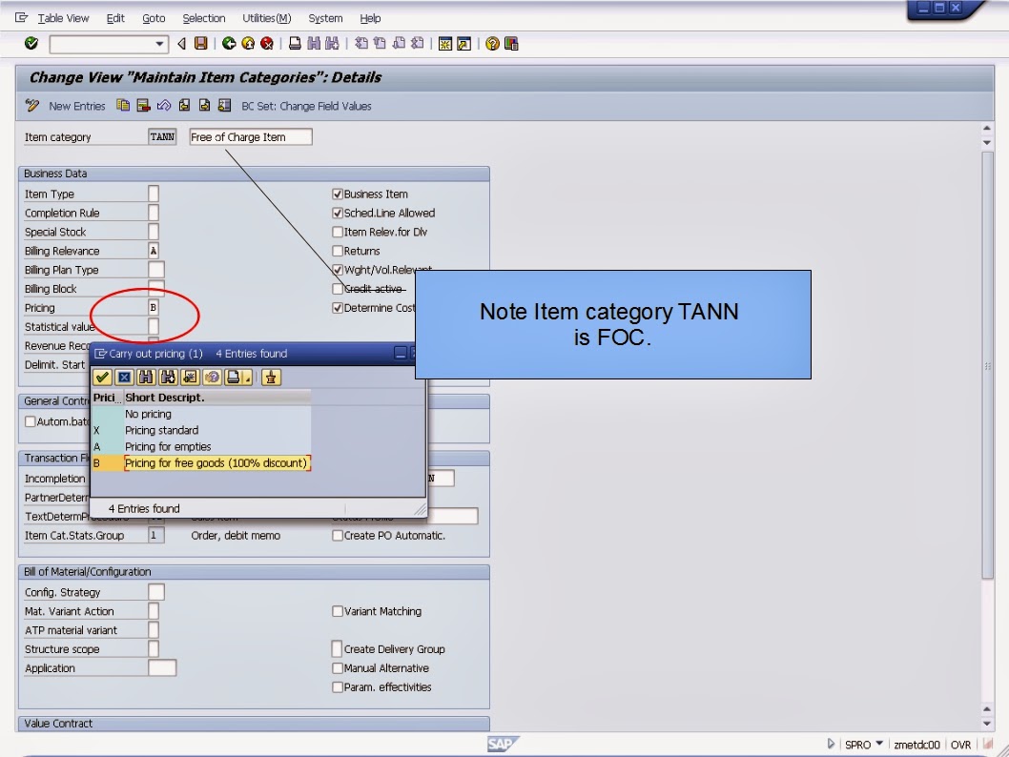Click the Print icon in main toolbar
Viewport: 1009px width, 757px height.
coord(295,43)
